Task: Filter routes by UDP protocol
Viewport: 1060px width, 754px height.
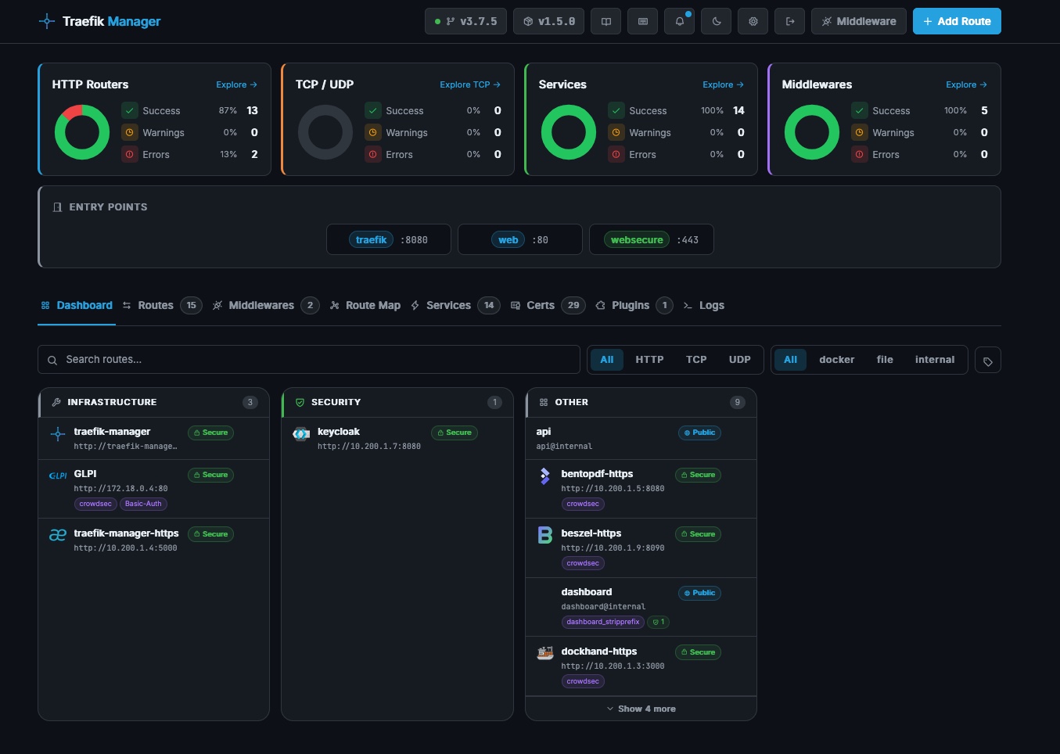Action: click(740, 360)
